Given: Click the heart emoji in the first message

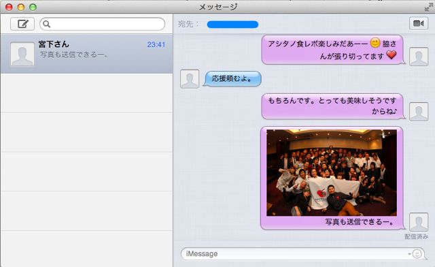Looking at the screenshot, I should click(x=391, y=54).
